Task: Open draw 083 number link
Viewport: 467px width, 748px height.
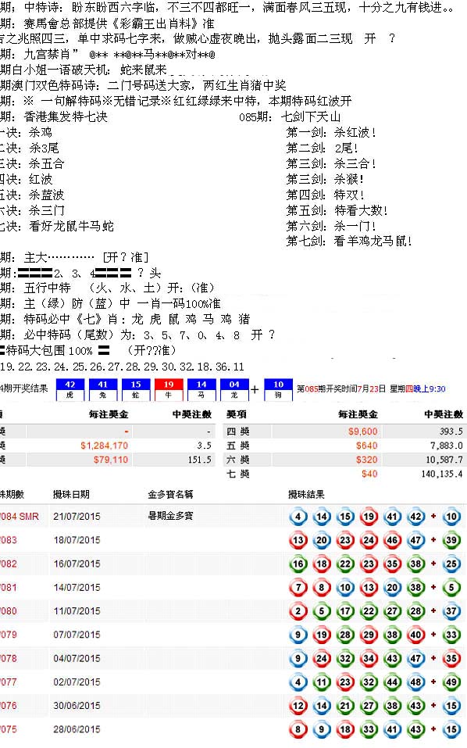Action: pyautogui.click(x=9, y=540)
